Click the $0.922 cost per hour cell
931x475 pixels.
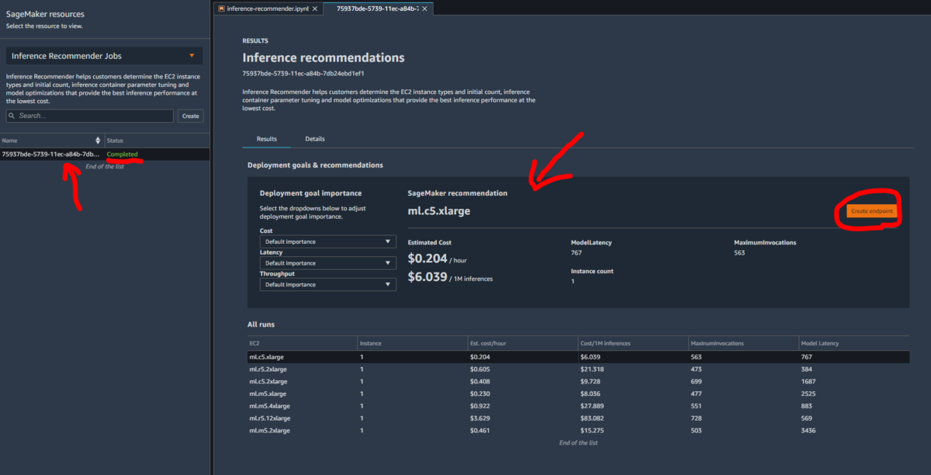479,406
